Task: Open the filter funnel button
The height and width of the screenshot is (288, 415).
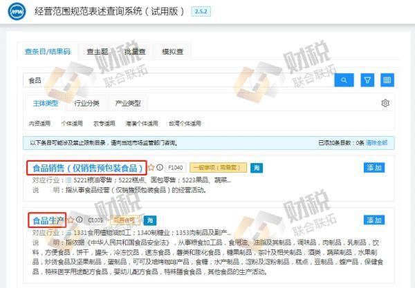Action: pyautogui.click(x=367, y=80)
